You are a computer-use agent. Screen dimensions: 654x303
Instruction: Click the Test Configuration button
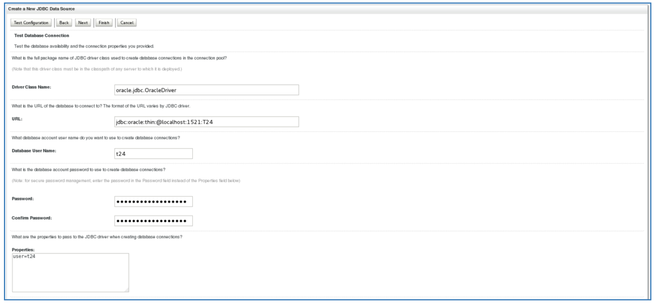(31, 23)
